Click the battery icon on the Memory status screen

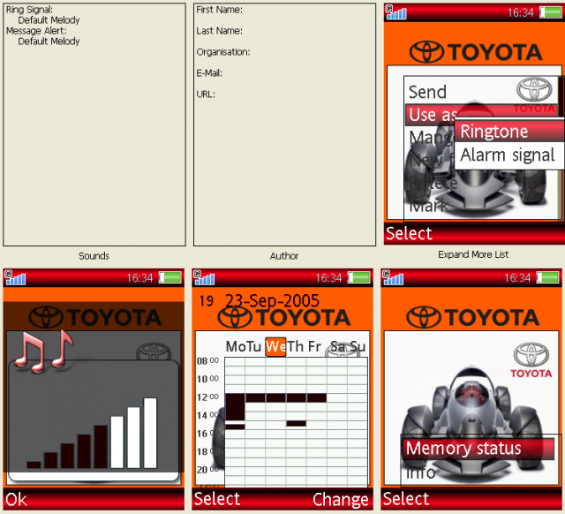pyautogui.click(x=547, y=277)
